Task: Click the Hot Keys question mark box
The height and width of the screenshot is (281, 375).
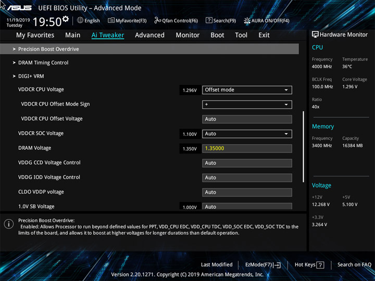Action: coord(320,265)
